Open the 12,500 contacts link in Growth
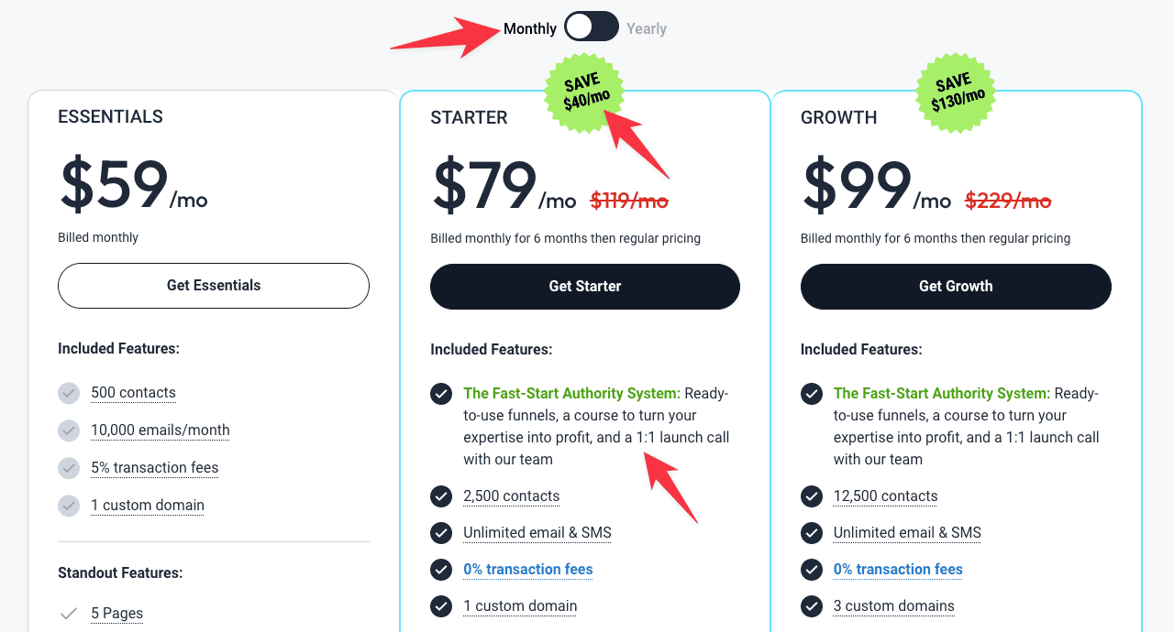The width and height of the screenshot is (1174, 632). coord(885,496)
